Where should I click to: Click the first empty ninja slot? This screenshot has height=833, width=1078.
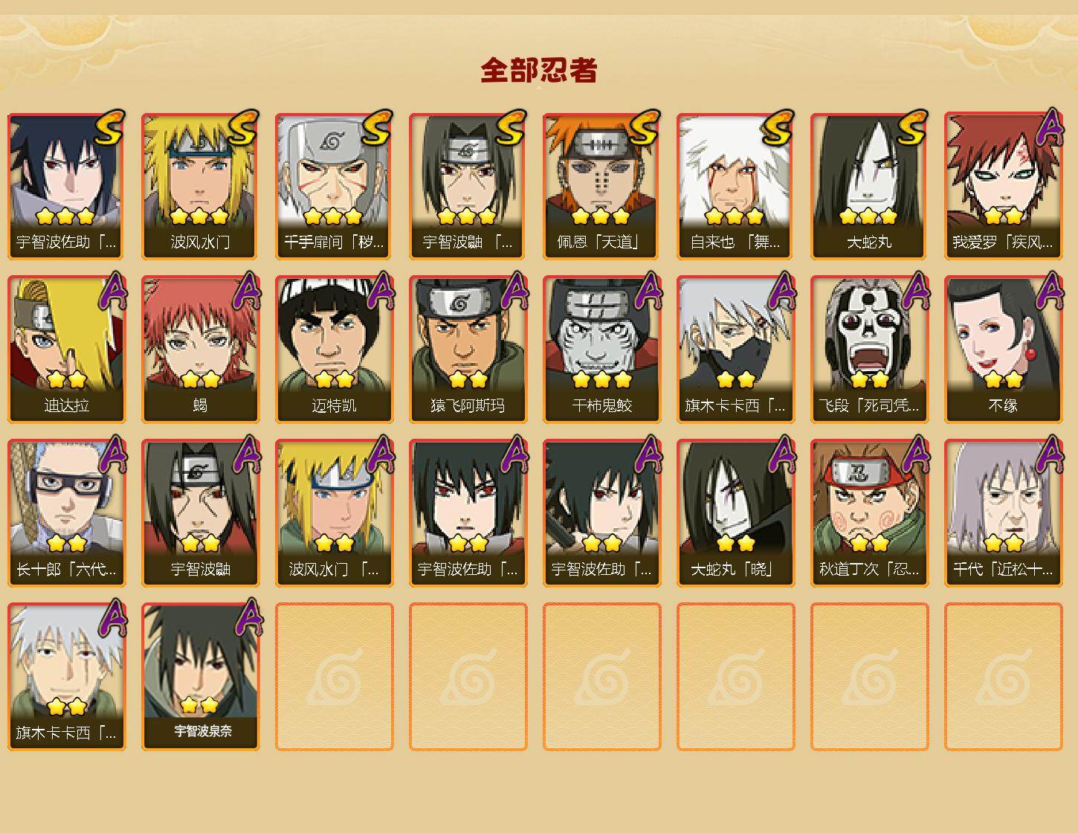click(334, 677)
